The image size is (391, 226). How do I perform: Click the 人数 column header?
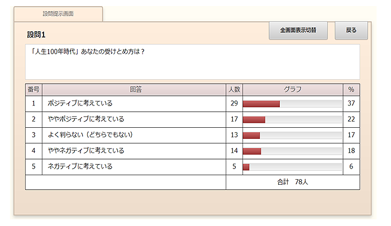[234, 89]
